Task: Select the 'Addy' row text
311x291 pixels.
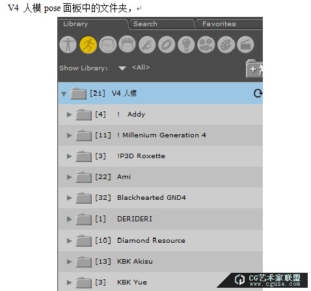Action: point(136,115)
